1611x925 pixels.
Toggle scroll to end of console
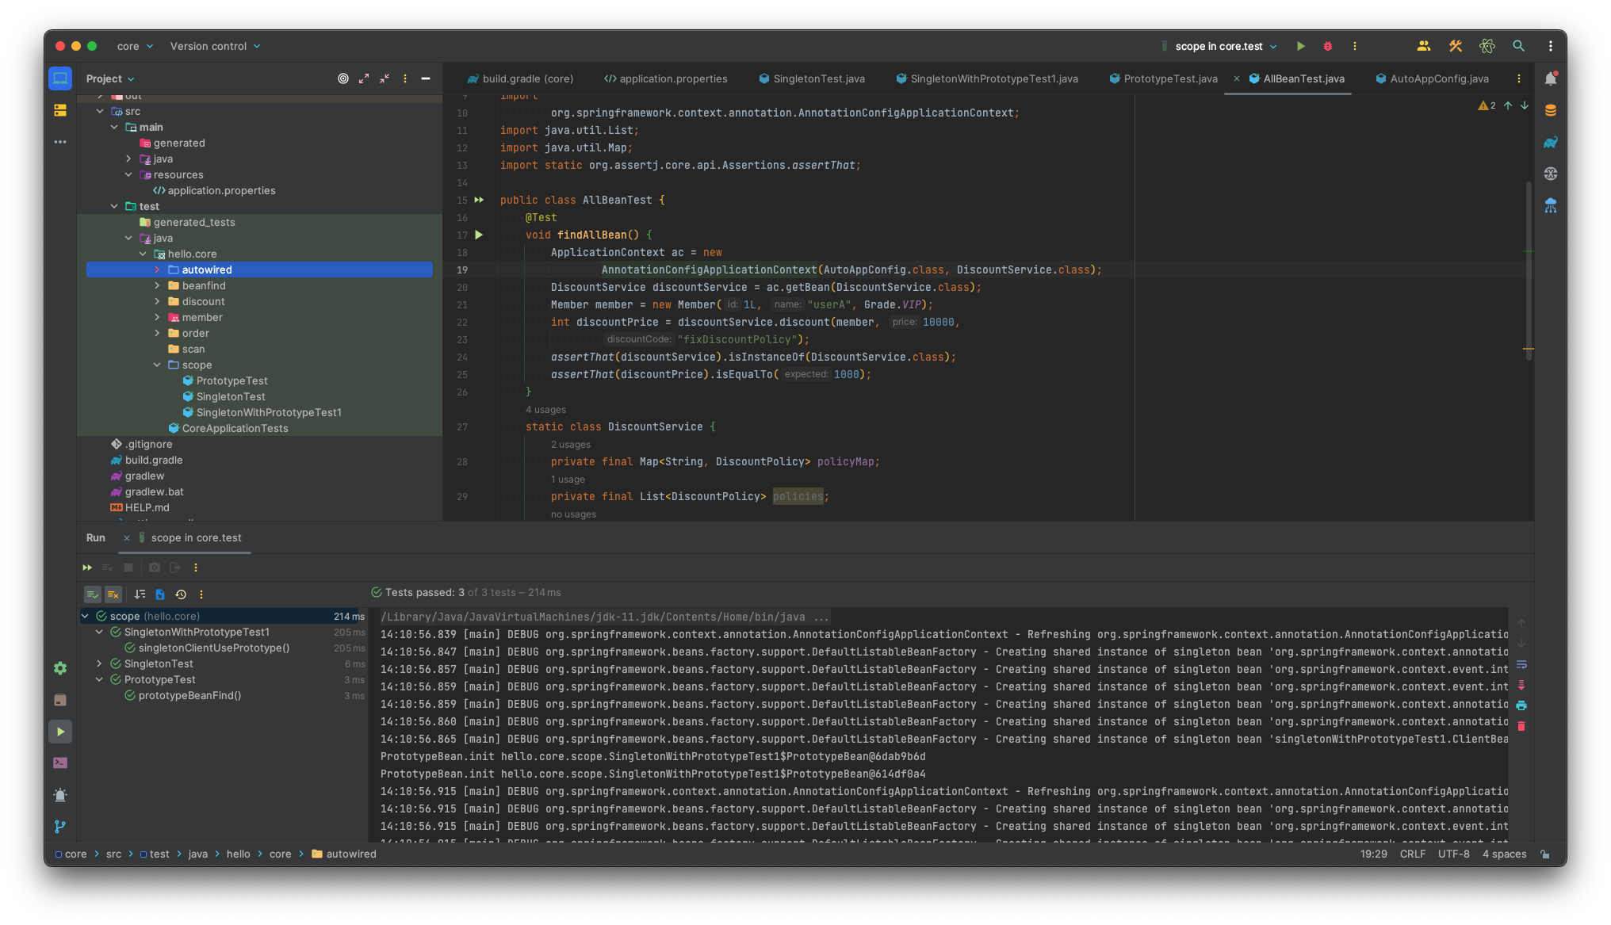click(1521, 686)
